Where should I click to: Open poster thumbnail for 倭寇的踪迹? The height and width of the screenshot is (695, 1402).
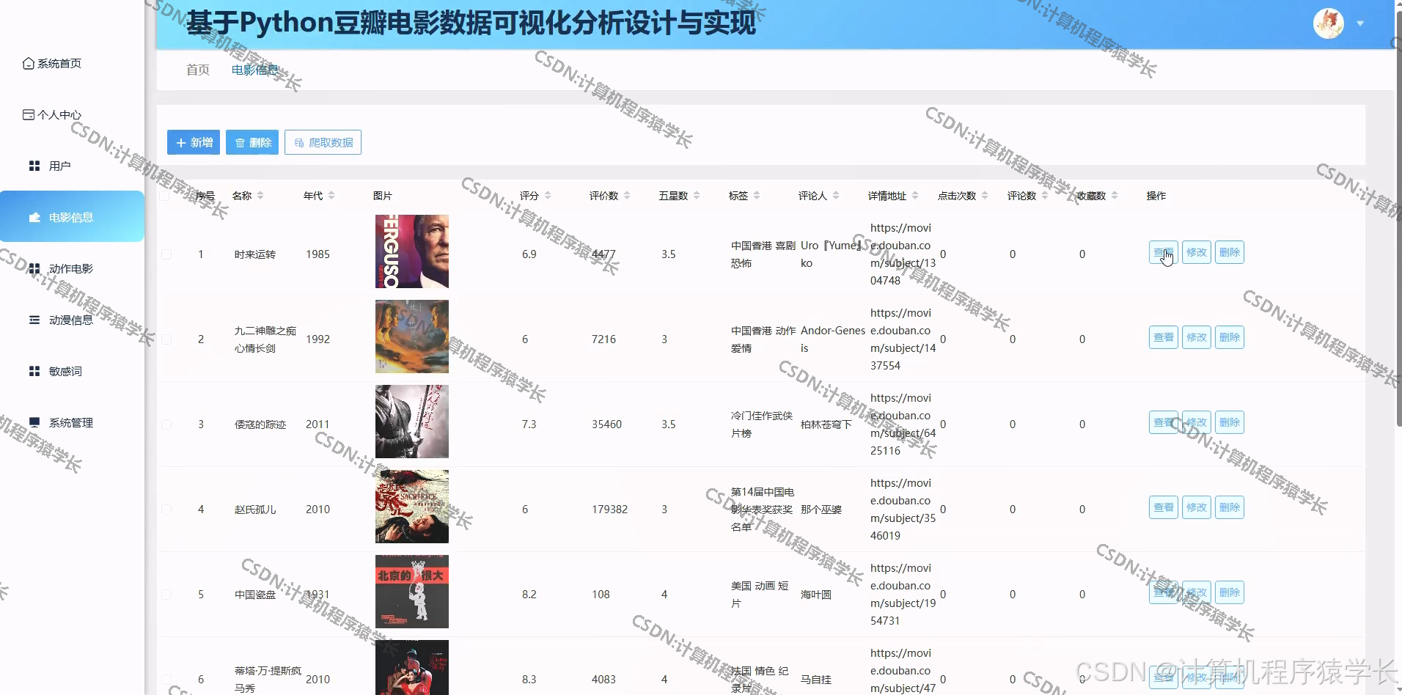(x=412, y=422)
